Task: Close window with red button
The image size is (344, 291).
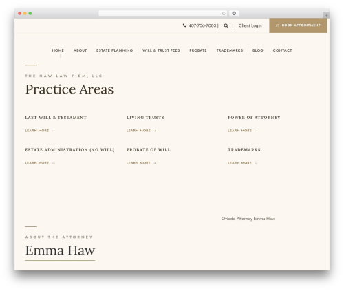Action: coord(20,14)
